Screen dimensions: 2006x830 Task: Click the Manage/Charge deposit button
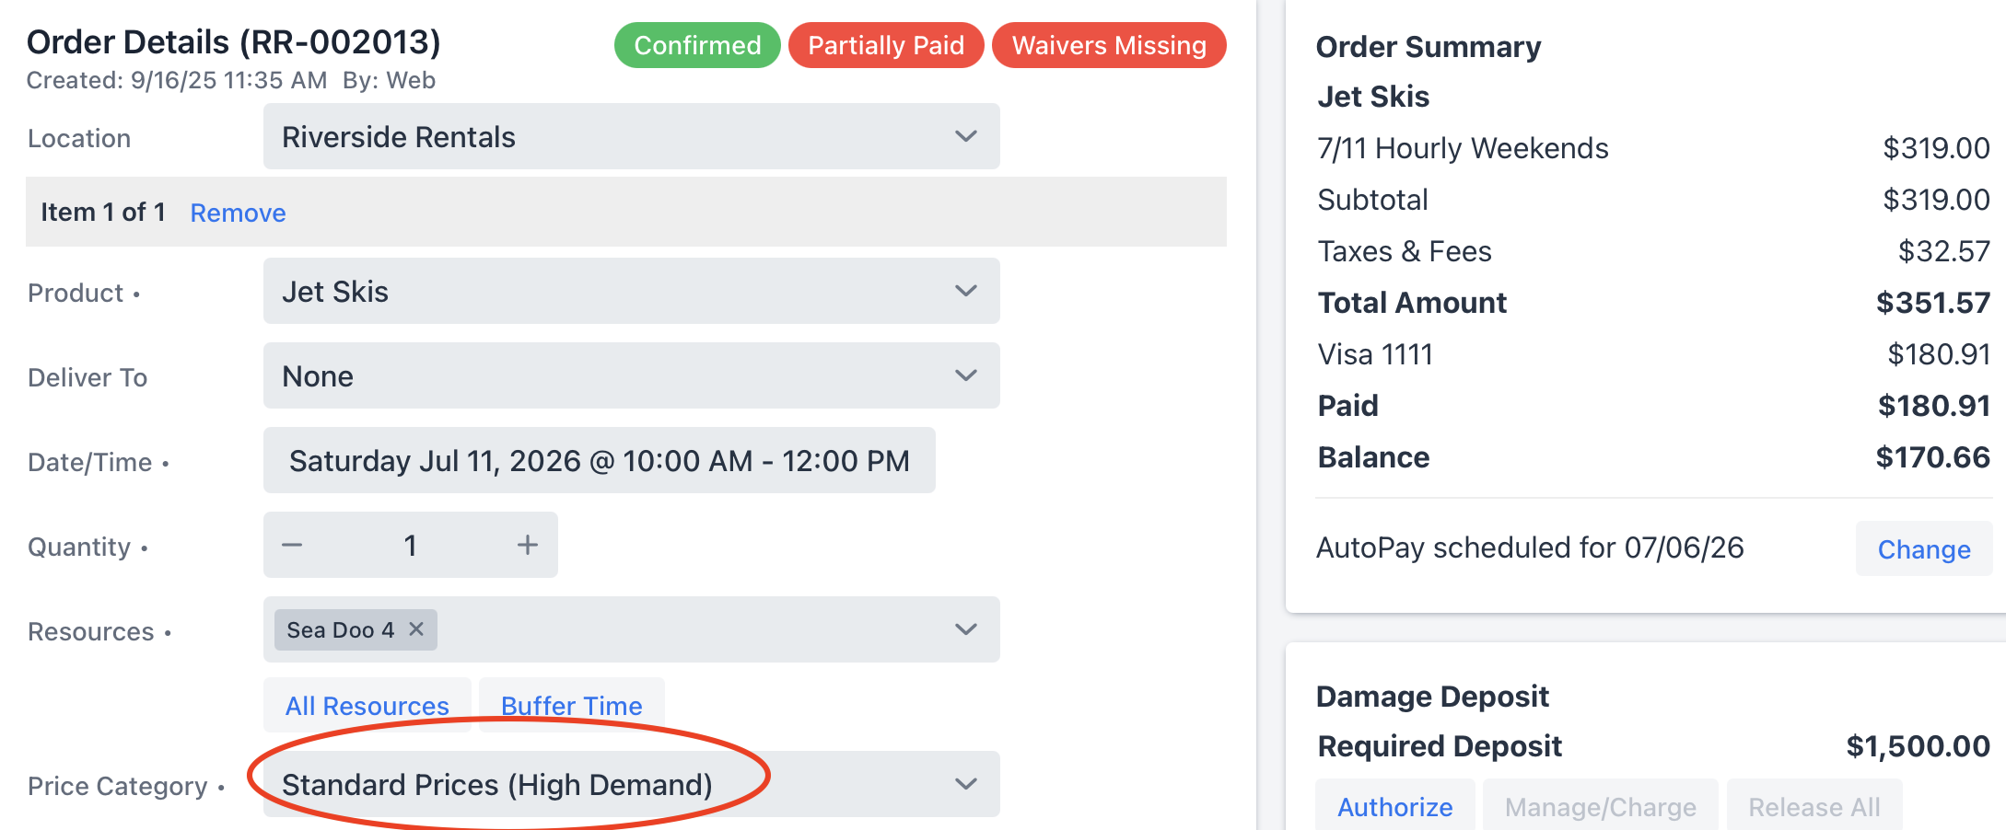[1600, 806]
